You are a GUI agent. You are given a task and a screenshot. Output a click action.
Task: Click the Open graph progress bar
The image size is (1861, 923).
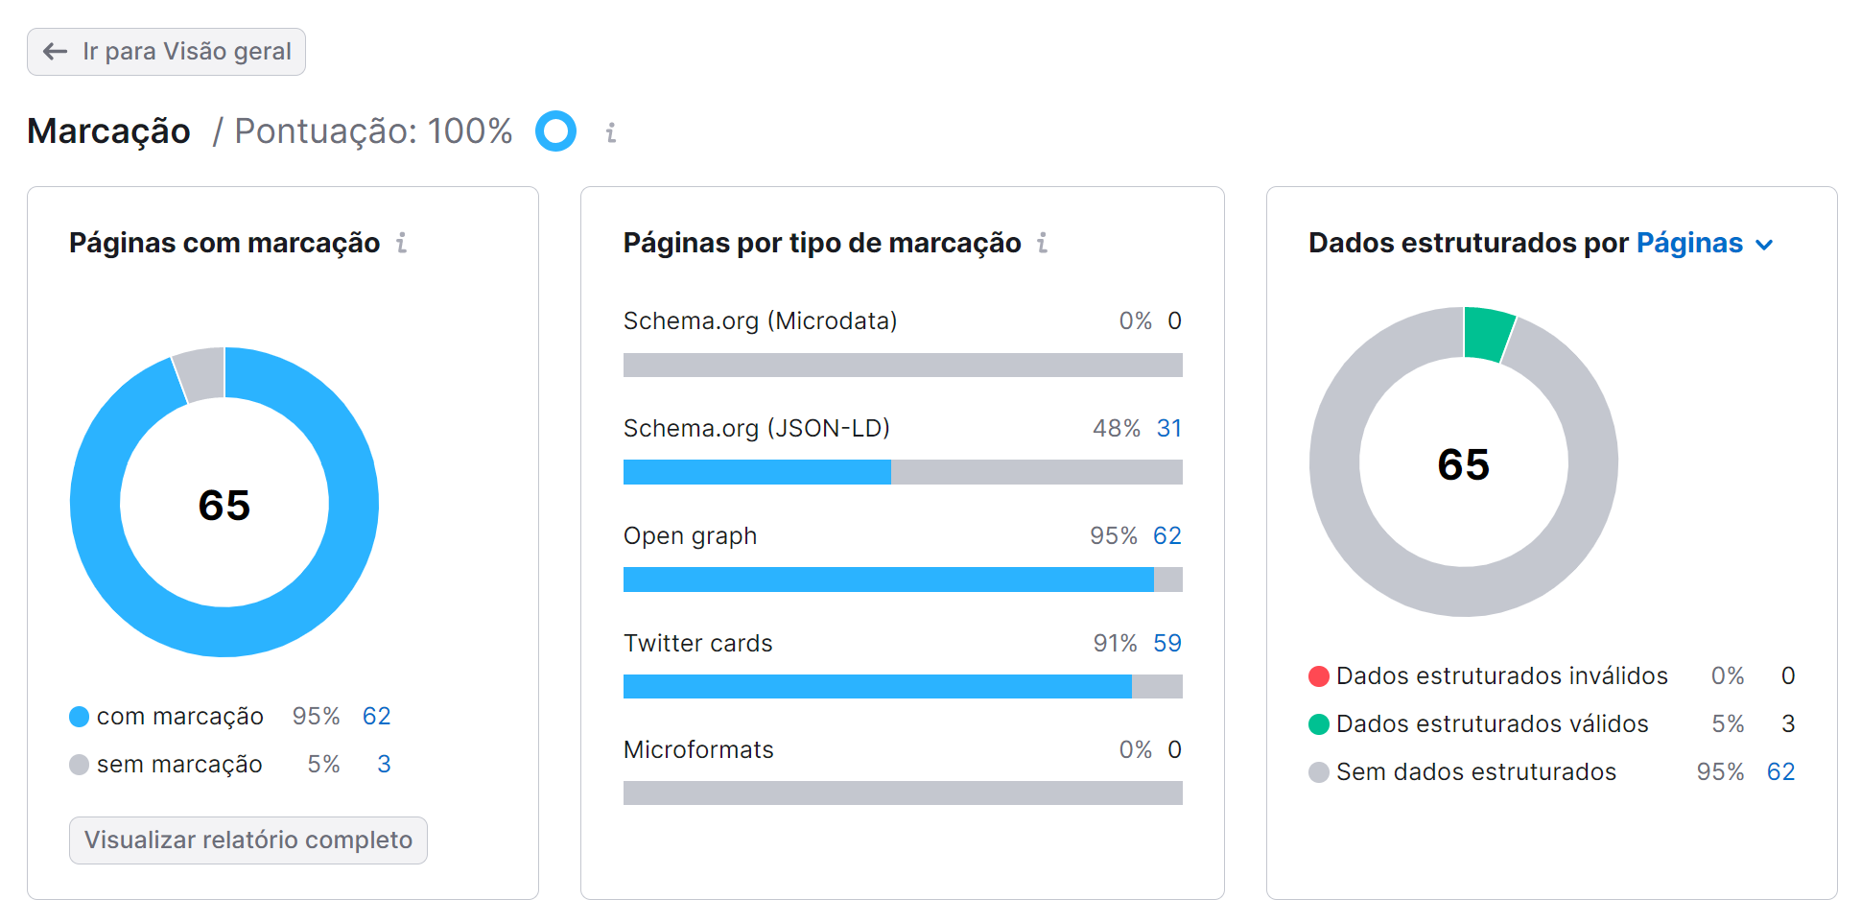[902, 580]
